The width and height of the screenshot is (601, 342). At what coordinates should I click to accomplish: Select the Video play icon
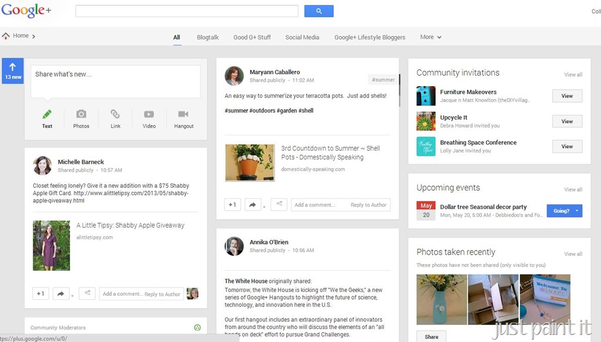tap(148, 114)
